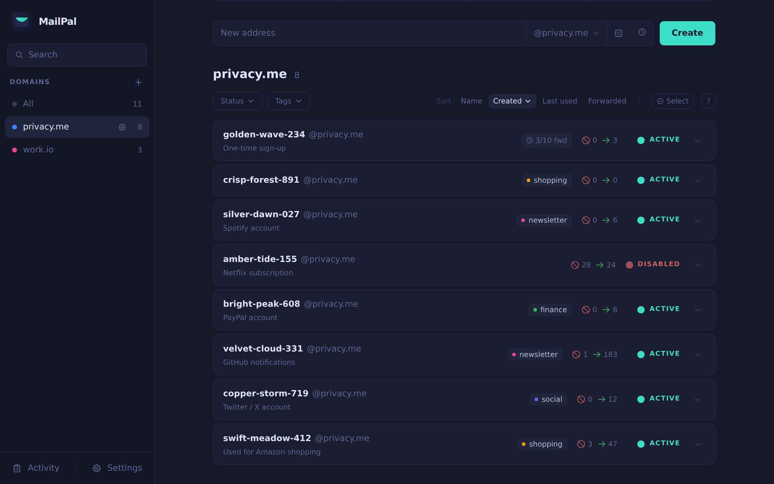This screenshot has height=484, width=774.
Task: Open the Status filter dropdown
Action: tap(237, 101)
